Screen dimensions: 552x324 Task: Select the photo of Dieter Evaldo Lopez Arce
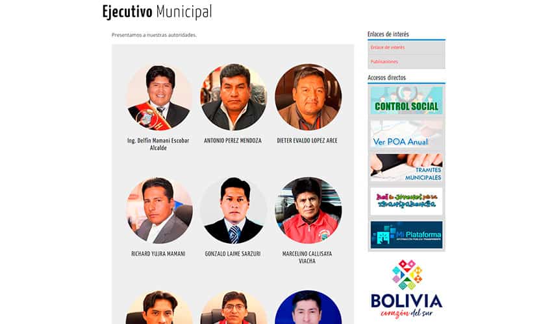coord(308,97)
